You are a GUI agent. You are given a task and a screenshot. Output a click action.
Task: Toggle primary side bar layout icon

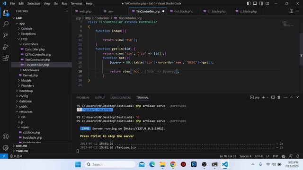pyautogui.click(x=249, y=3)
